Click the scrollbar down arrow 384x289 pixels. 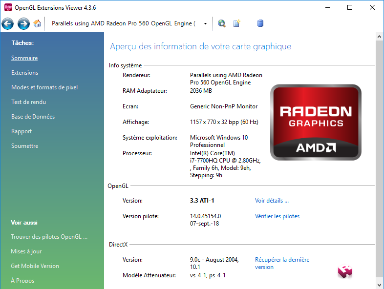(x=379, y=285)
